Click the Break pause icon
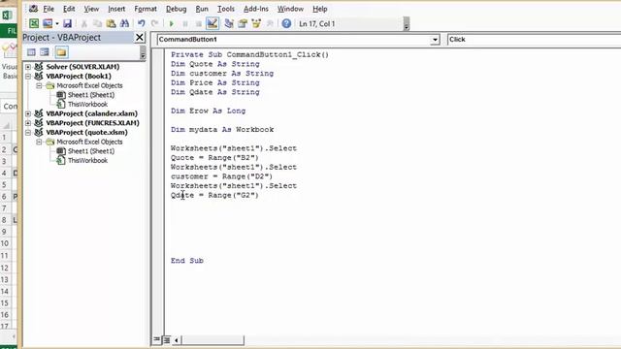The image size is (621, 349). click(x=185, y=23)
